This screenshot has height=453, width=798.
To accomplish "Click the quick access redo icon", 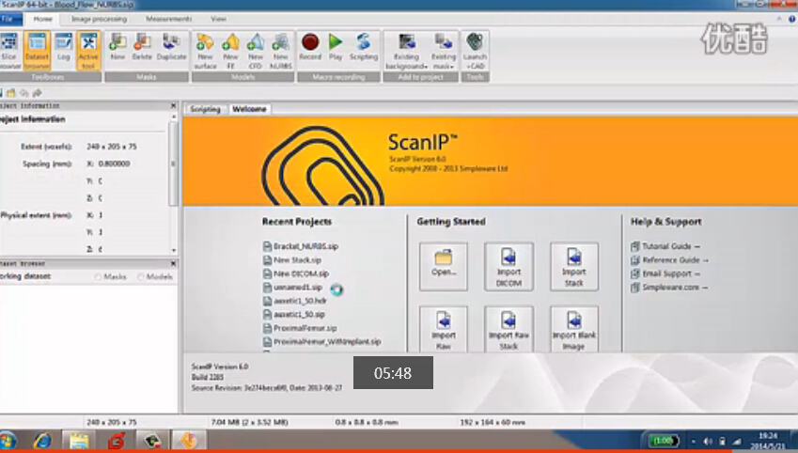I will click(x=38, y=93).
